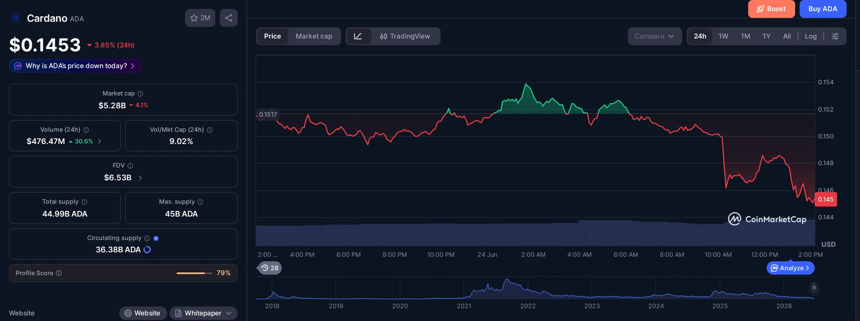Screen dimensions: 860x321
Task: Click the 2021 label on range selector
Action: pyautogui.click(x=464, y=306)
